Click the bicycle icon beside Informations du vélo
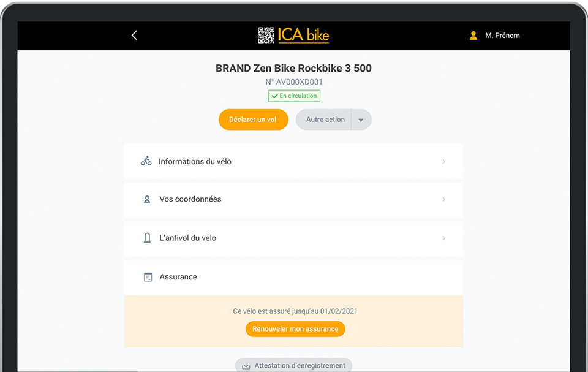Screen dimensions: 588x372 [x=146, y=161]
